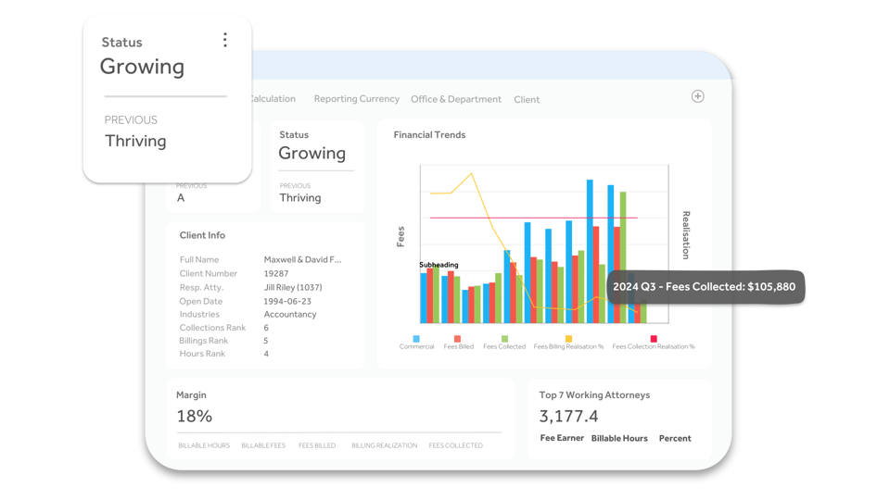Viewport: 890px width, 500px height.
Task: Open the partially hidden Calculation tab
Action: [273, 99]
